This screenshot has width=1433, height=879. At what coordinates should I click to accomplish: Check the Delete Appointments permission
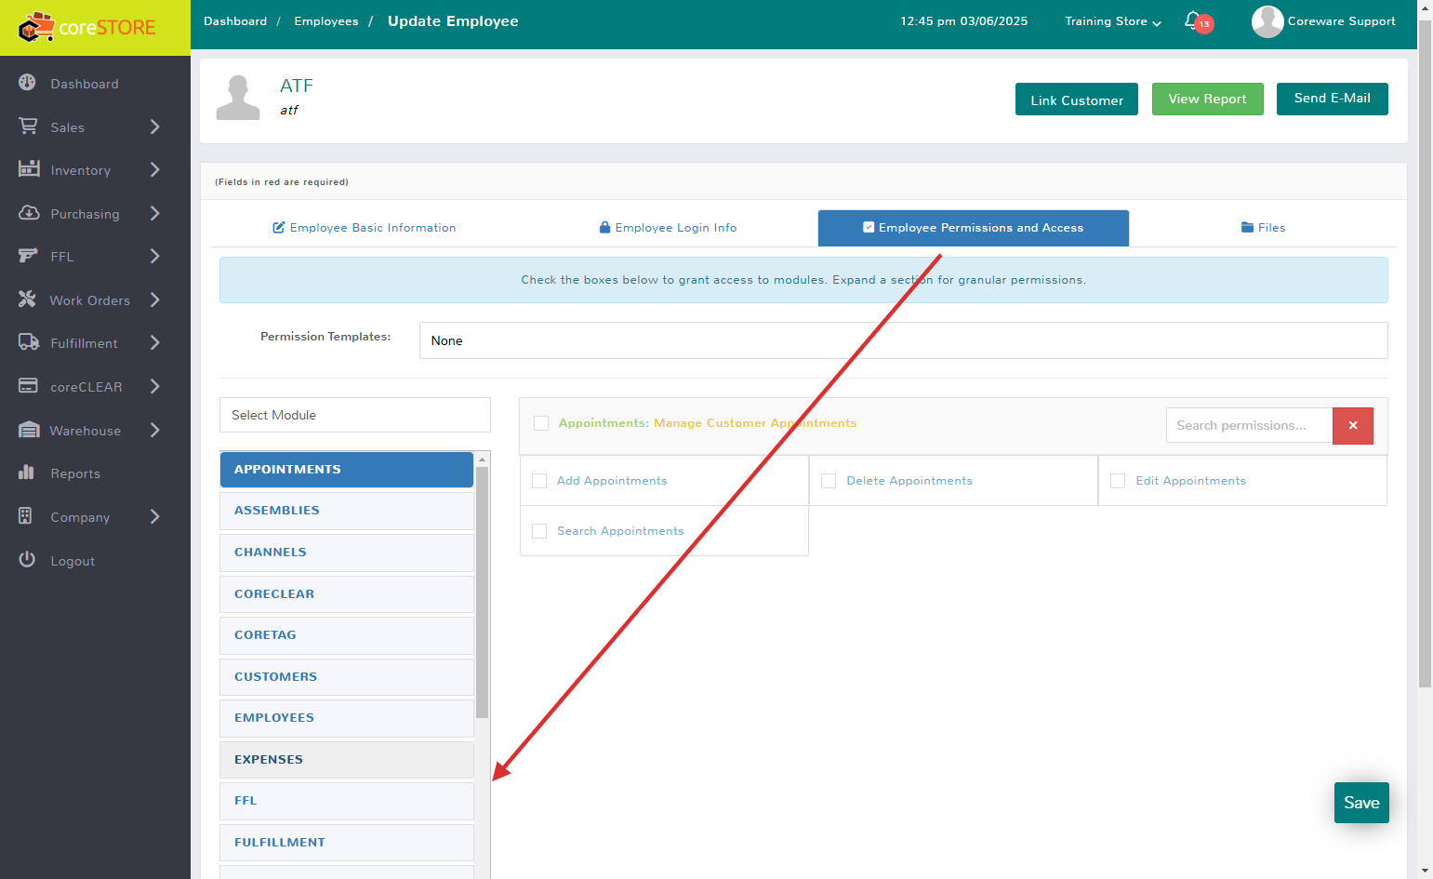click(x=829, y=481)
